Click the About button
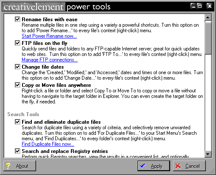Viewport: 216px width, 175px height. click(x=20, y=166)
